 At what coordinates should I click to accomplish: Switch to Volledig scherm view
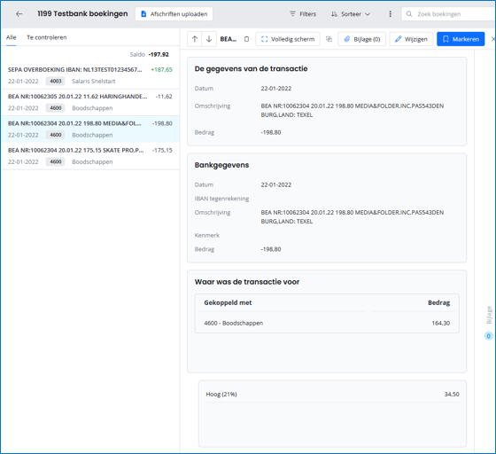[288, 39]
